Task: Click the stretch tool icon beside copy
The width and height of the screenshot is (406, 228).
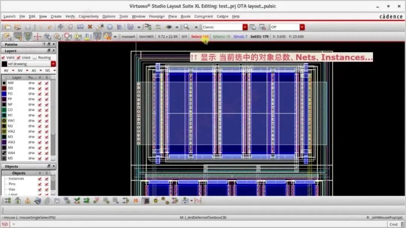Action: pyautogui.click(x=80, y=27)
